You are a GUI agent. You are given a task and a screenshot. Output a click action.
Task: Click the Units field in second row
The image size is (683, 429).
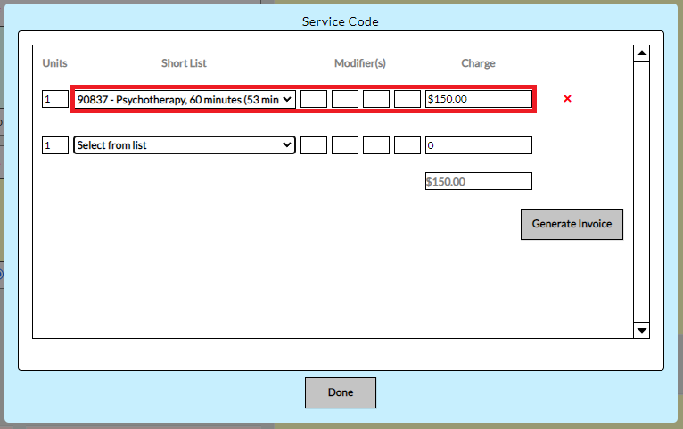coord(55,145)
